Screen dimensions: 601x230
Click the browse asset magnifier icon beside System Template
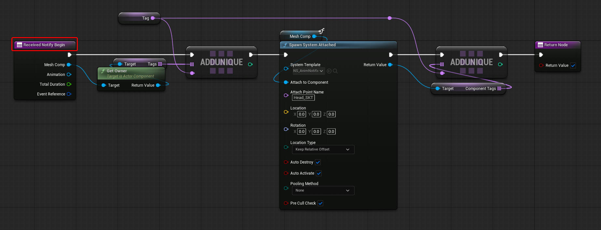[x=335, y=71]
